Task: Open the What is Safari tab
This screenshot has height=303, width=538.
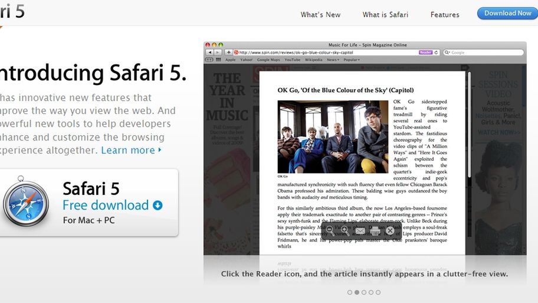Action: 385,15
